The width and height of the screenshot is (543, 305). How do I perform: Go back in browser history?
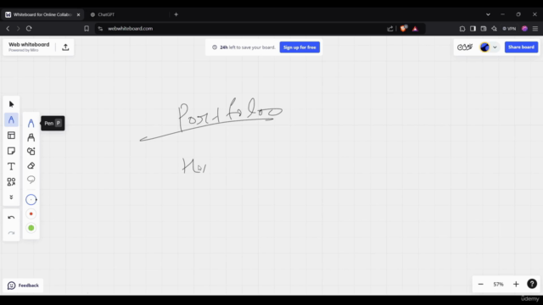click(8, 29)
